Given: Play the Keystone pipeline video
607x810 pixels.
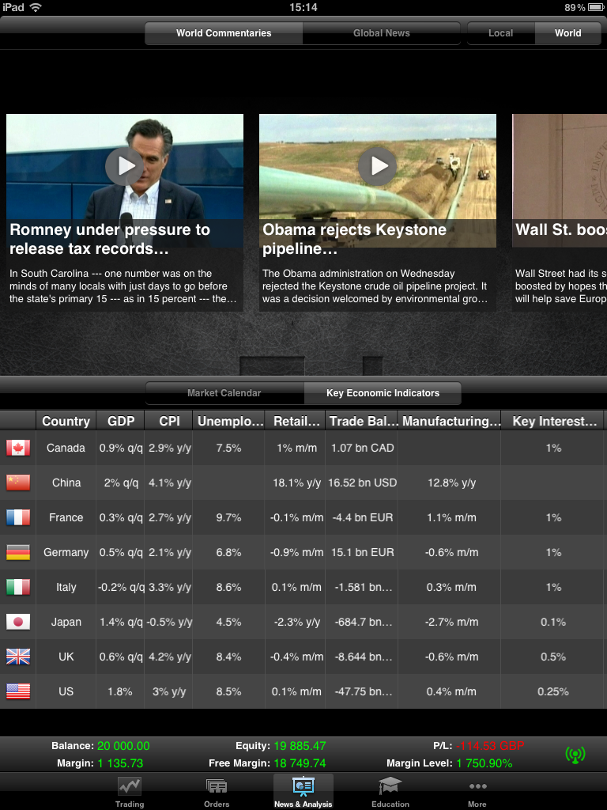Looking at the screenshot, I should [x=377, y=166].
